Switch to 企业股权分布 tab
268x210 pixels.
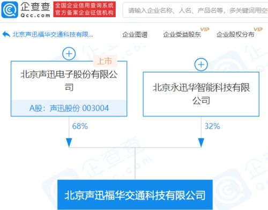pos(235,34)
